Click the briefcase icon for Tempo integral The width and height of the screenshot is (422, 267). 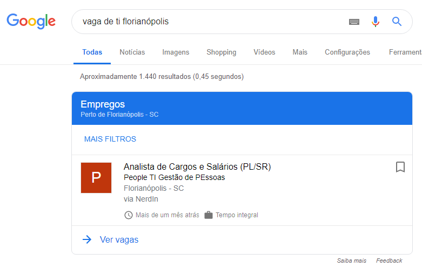pos(209,215)
